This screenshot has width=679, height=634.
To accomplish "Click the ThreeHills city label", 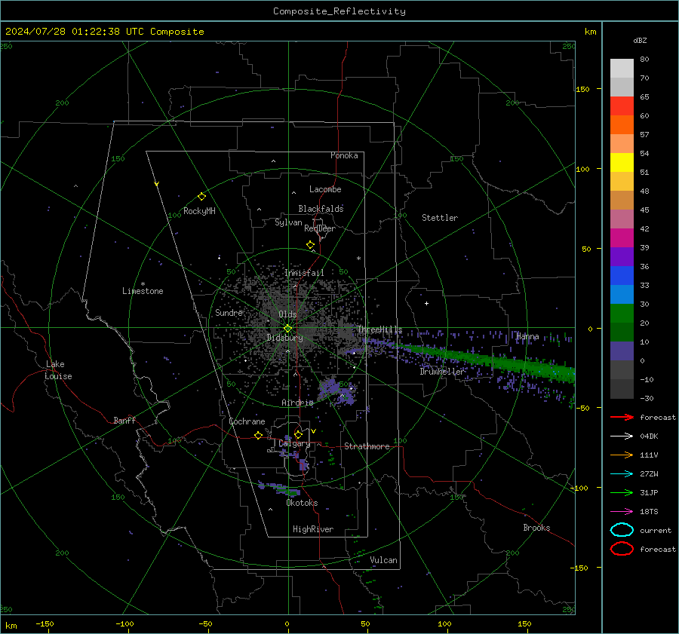I will (379, 329).
